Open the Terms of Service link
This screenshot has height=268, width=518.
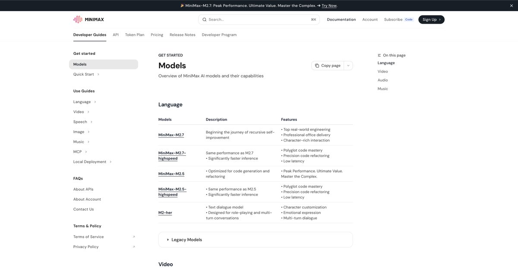click(88, 237)
